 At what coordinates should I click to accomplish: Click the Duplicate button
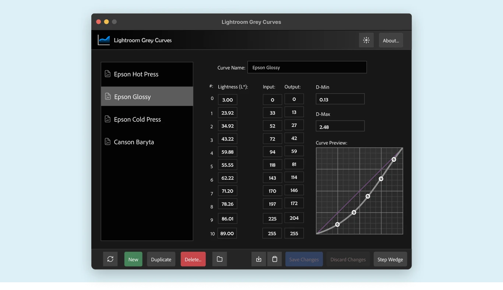161,259
